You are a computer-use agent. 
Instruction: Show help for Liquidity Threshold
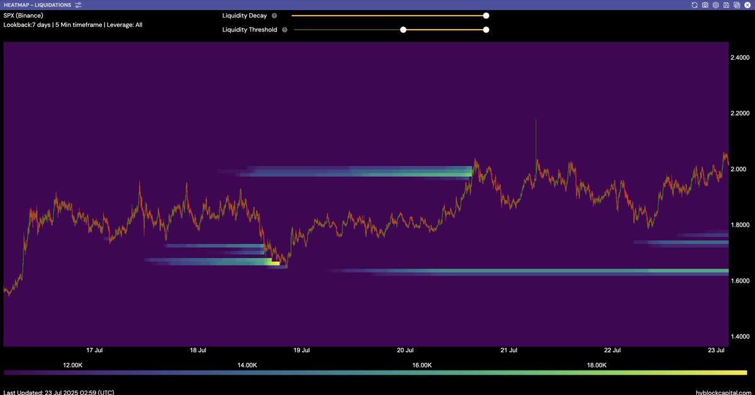pos(284,30)
